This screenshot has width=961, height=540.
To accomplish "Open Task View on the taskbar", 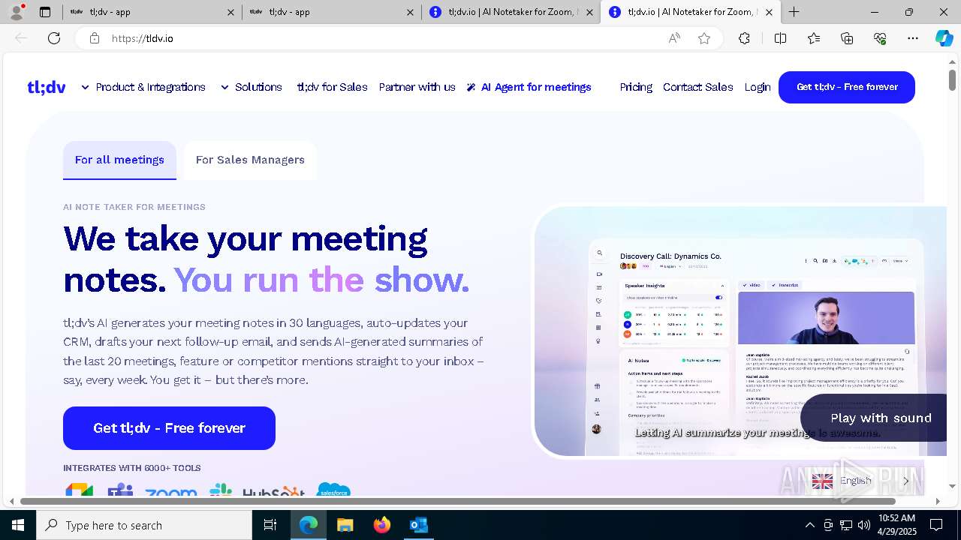I will [270, 525].
